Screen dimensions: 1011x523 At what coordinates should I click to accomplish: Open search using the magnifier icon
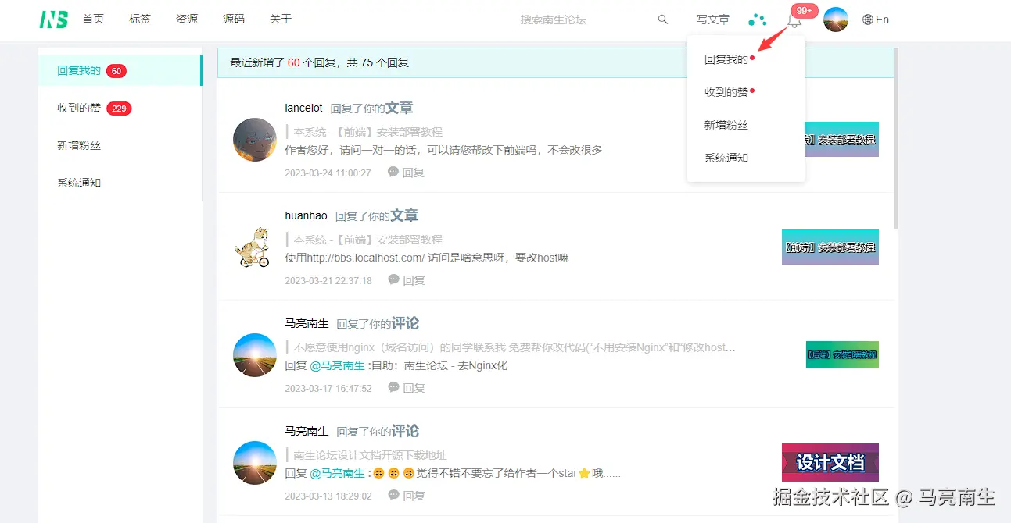coord(662,19)
